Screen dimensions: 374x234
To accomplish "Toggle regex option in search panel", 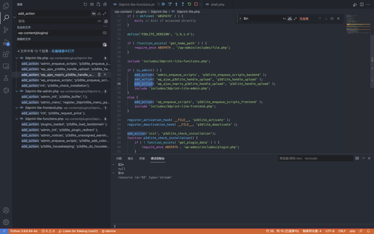I will (x=105, y=13).
